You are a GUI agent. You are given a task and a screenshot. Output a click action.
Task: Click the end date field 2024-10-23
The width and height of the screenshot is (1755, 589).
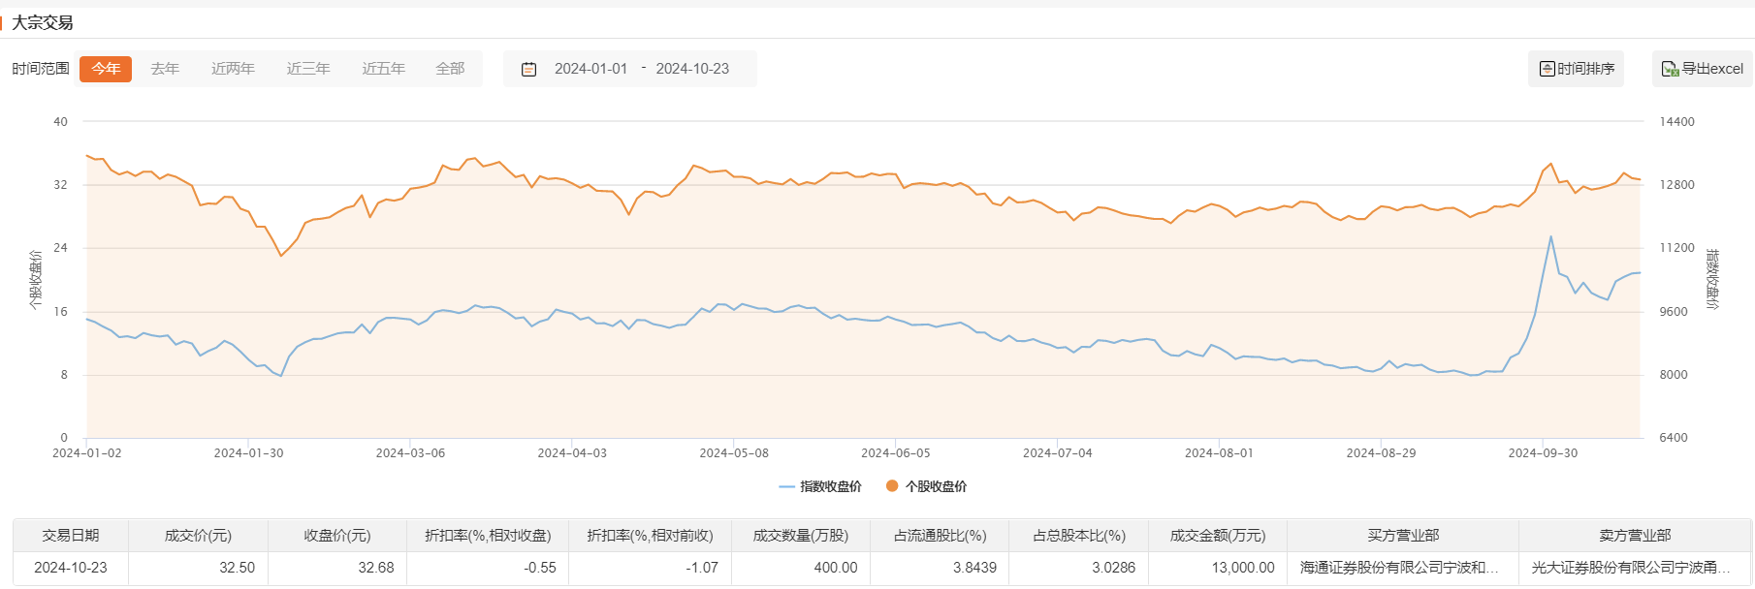coord(692,69)
